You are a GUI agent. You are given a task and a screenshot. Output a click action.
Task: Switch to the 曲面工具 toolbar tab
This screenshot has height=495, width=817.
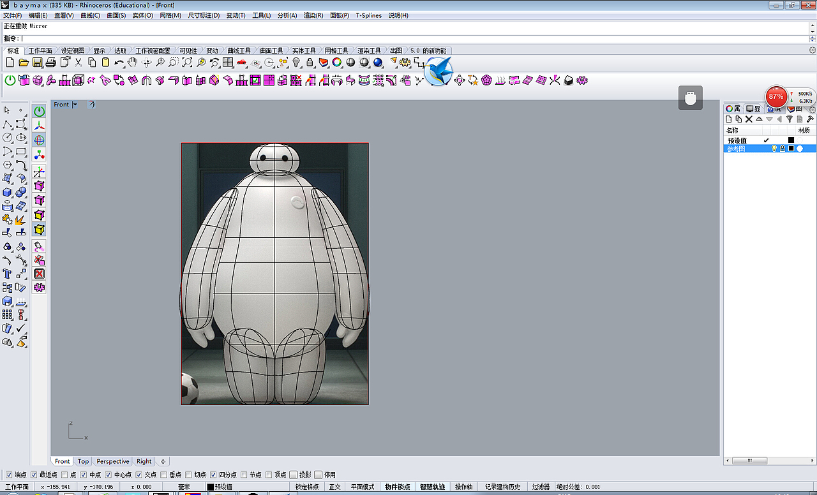point(272,51)
